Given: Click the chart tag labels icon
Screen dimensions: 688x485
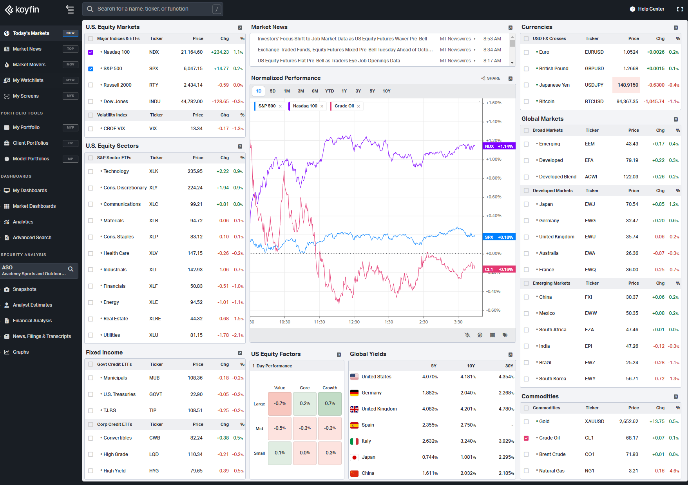Looking at the screenshot, I should (x=505, y=335).
